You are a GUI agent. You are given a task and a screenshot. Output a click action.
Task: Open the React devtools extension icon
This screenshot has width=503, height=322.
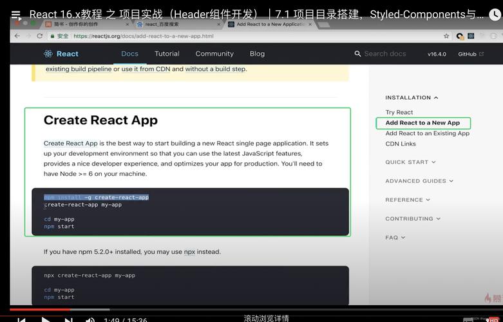tap(471, 36)
